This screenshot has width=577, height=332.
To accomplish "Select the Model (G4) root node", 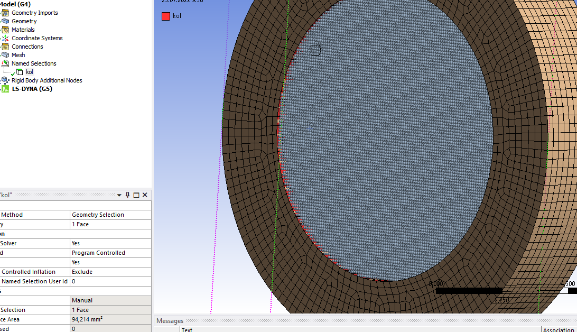I will (15, 4).
